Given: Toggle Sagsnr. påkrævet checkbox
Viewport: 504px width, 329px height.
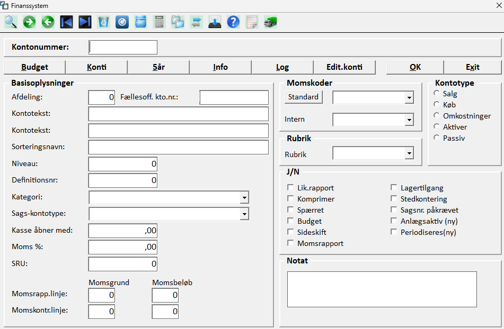Looking at the screenshot, I should [394, 209].
